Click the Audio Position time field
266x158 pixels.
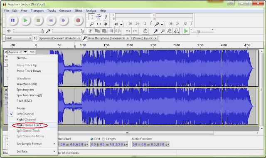pos(150,145)
